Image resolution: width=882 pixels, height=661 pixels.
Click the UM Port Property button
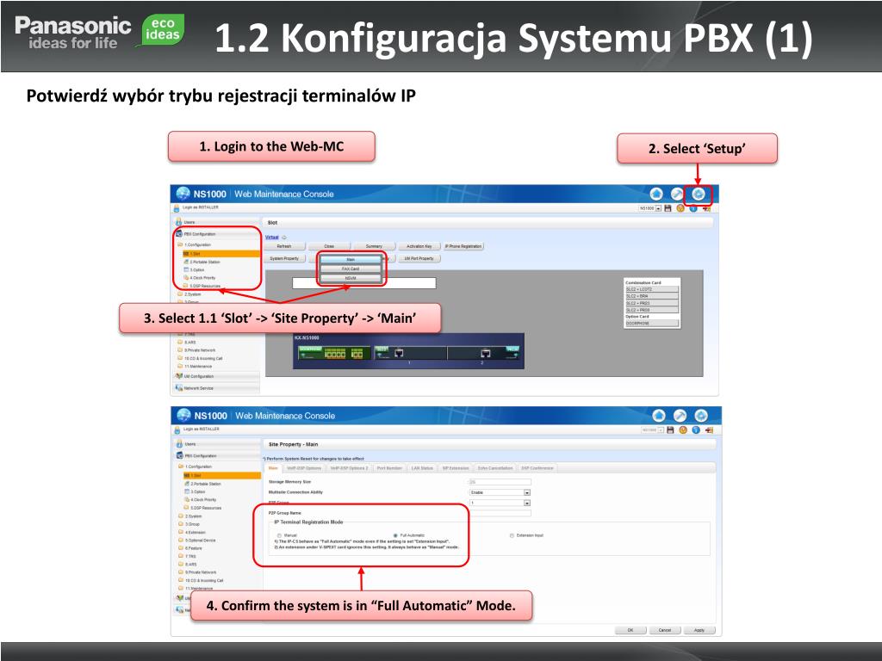419,258
